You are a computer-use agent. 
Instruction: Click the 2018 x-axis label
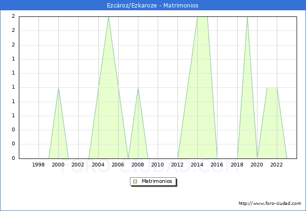(237, 165)
